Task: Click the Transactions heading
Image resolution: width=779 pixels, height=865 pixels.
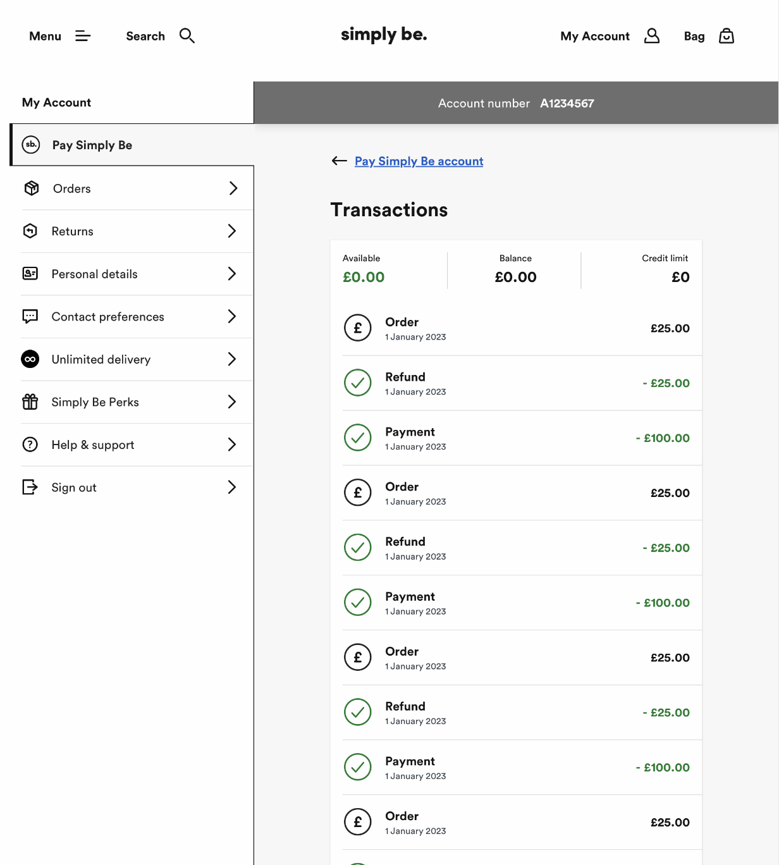Action: point(389,210)
